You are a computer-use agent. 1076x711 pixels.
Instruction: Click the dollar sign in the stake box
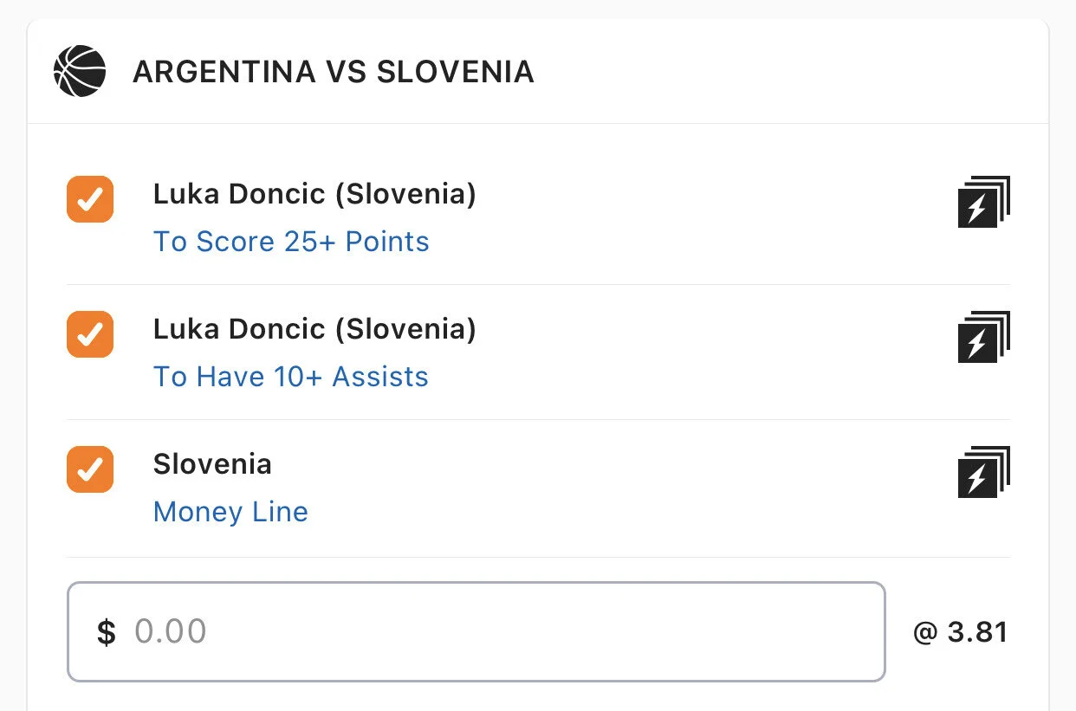pos(106,632)
